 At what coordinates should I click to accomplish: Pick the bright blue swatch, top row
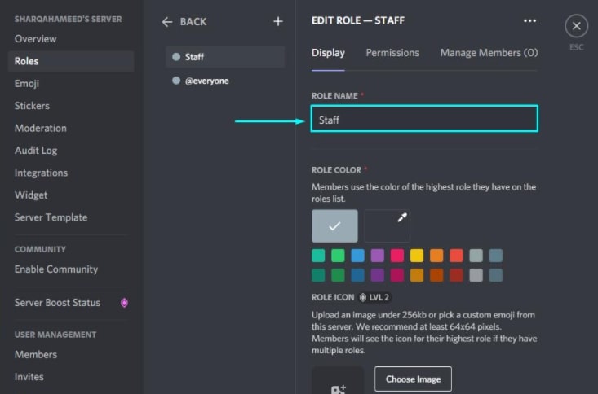(357, 256)
